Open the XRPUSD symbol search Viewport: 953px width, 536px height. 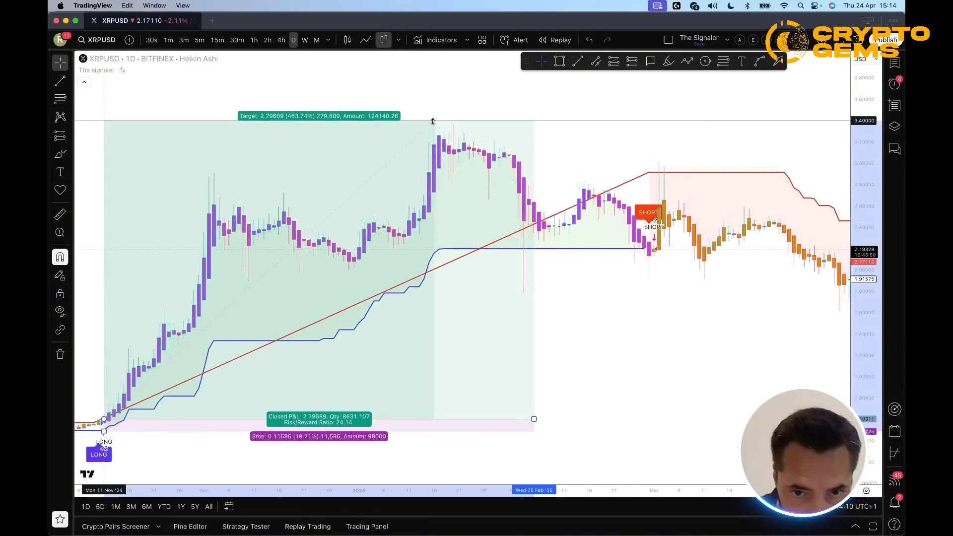(x=97, y=40)
